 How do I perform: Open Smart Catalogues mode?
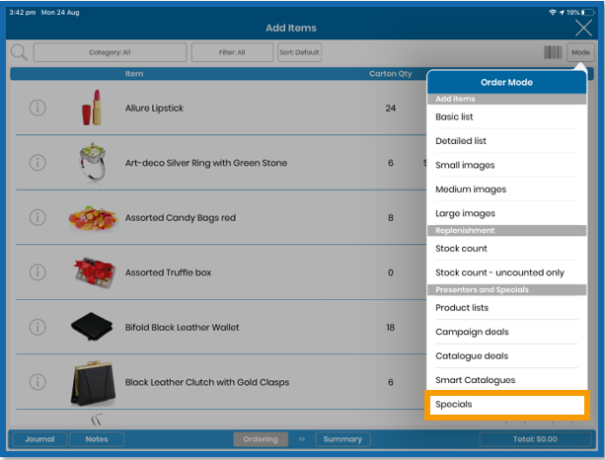tap(506, 380)
